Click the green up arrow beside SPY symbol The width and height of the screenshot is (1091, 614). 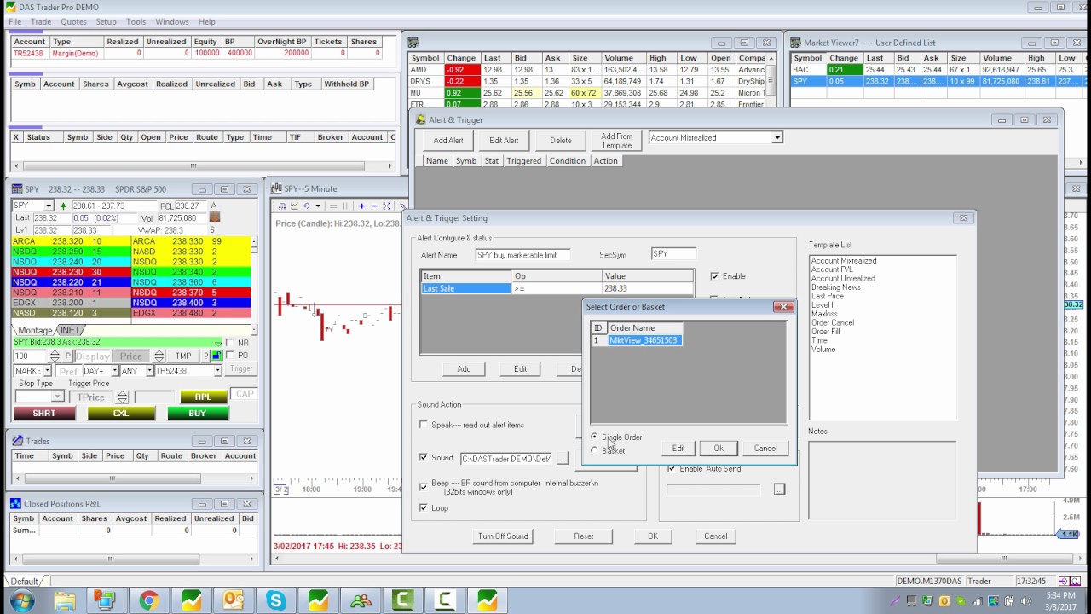coord(63,206)
